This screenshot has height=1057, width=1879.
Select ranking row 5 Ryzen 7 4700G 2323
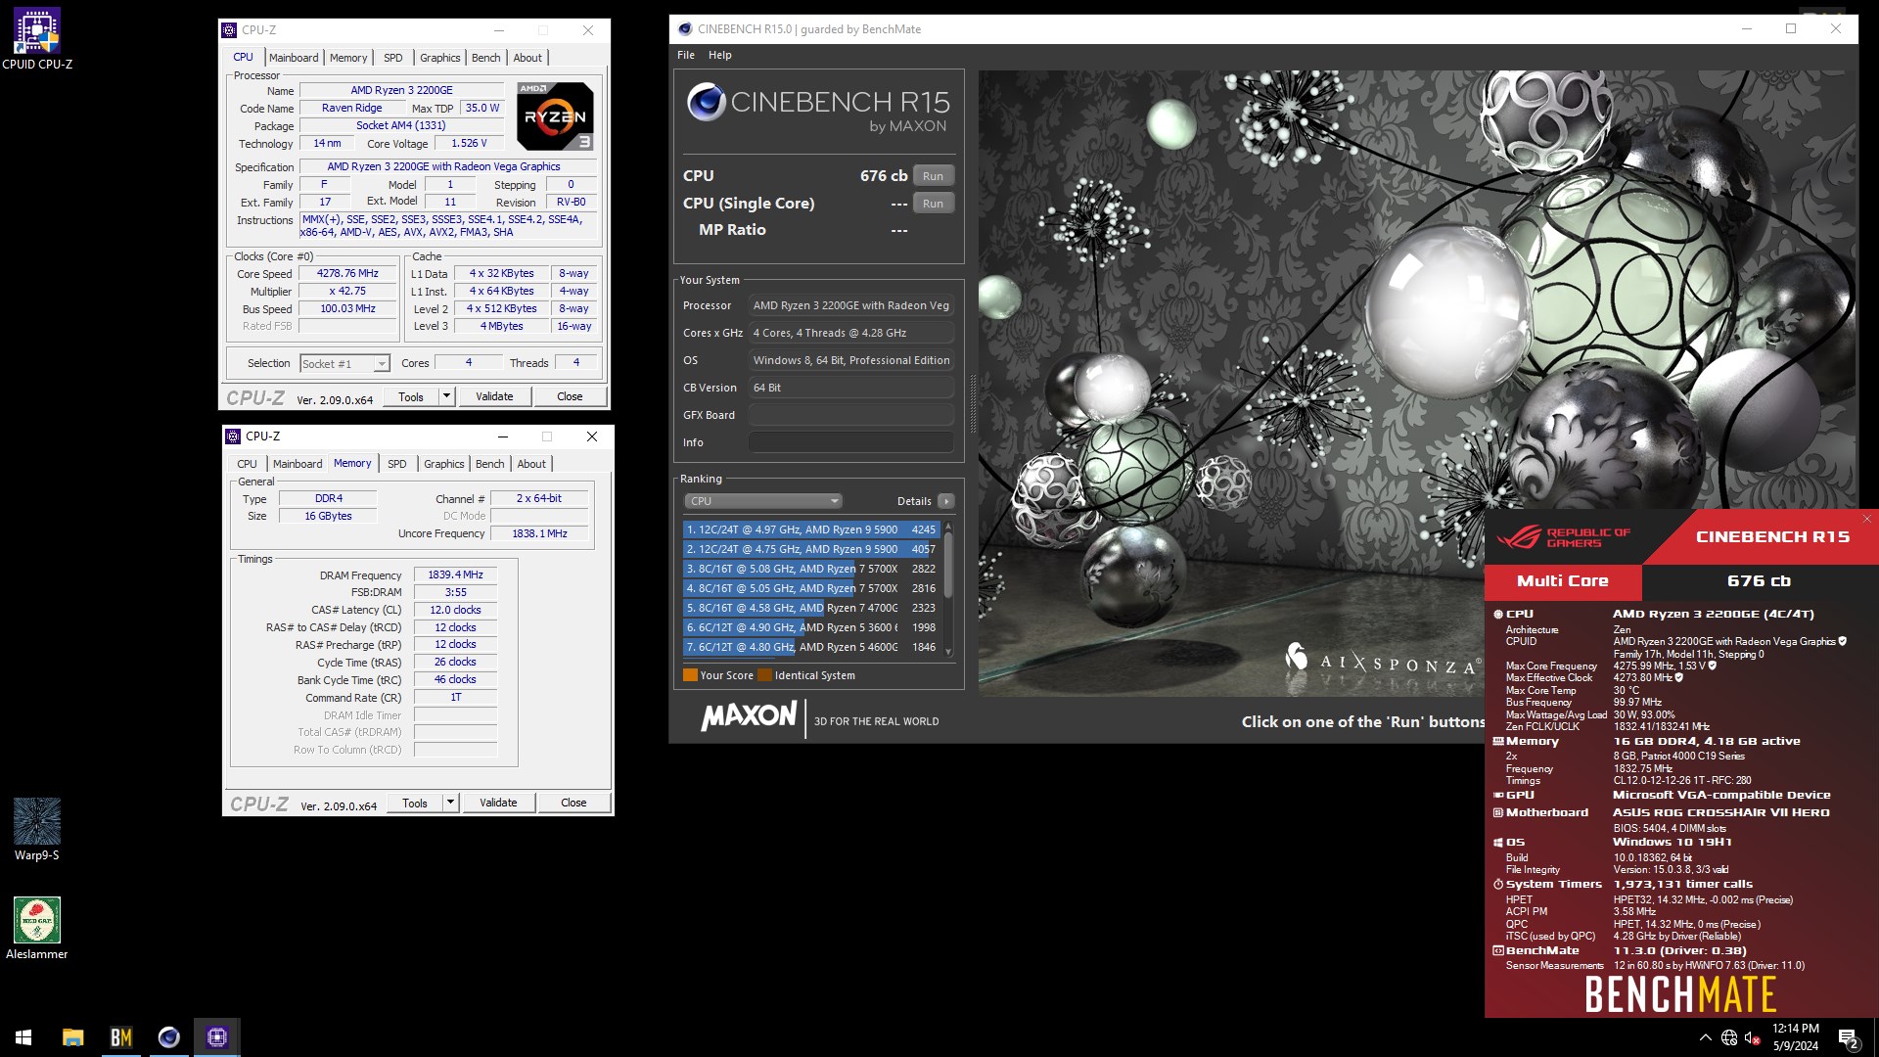(x=811, y=608)
